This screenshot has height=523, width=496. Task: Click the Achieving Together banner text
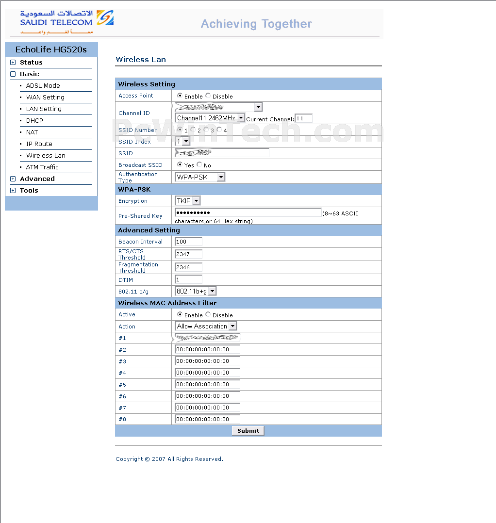click(x=256, y=24)
